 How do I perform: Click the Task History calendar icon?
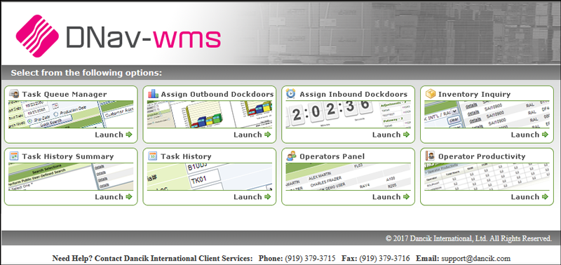click(x=153, y=156)
